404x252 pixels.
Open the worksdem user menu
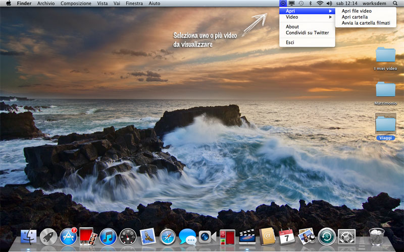[x=374, y=4]
